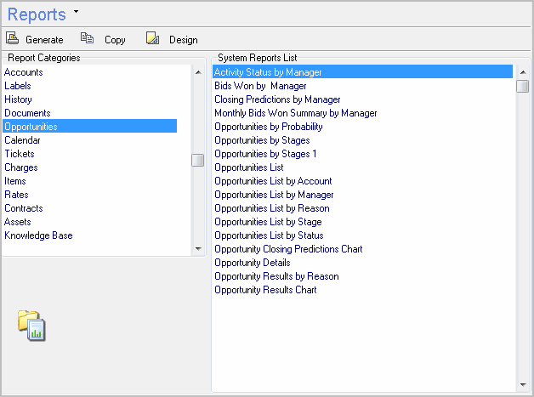Select the Accounts report category
534x397 pixels.
tap(24, 72)
